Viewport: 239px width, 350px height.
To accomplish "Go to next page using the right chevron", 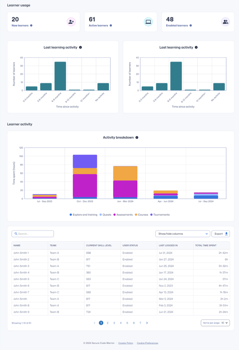I will click(147, 323).
